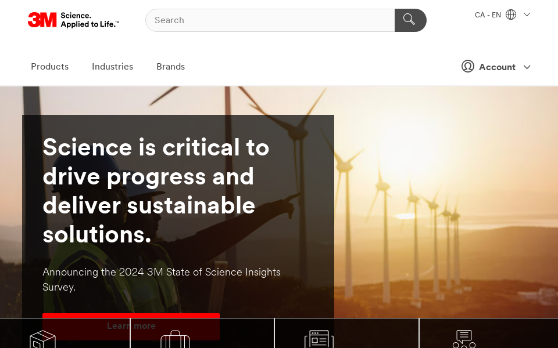Click the hero headline about science progress
This screenshot has width=558, height=348.
point(156,191)
